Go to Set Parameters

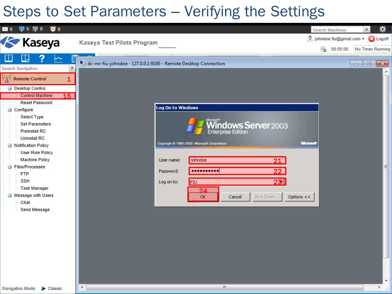(36, 124)
